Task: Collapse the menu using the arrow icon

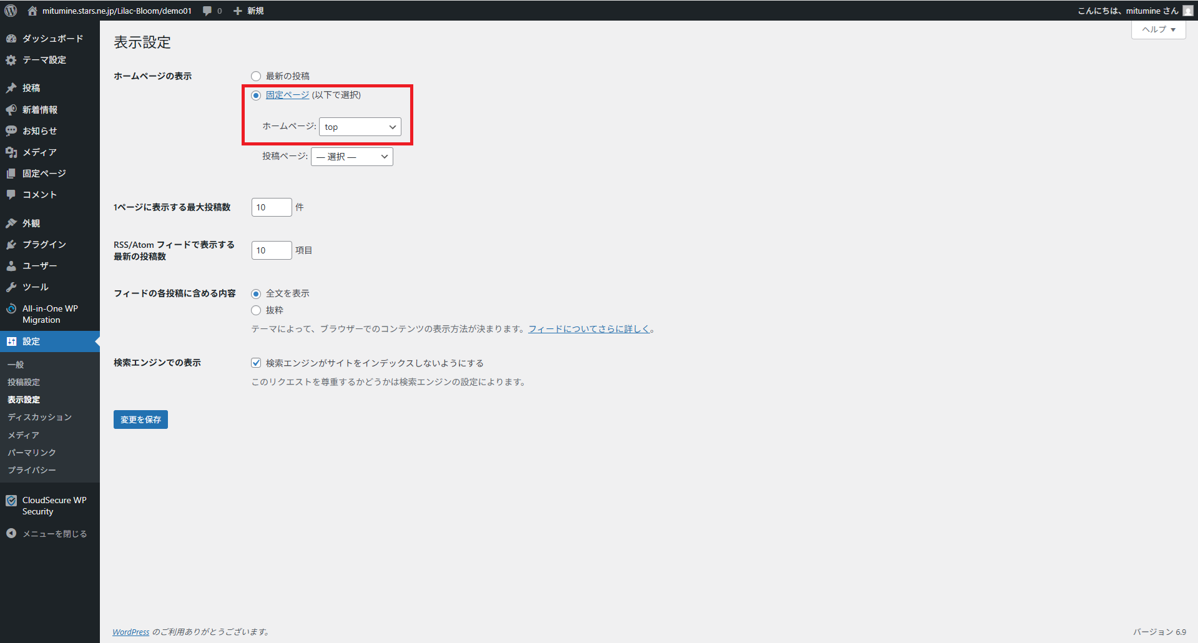Action: click(11, 534)
